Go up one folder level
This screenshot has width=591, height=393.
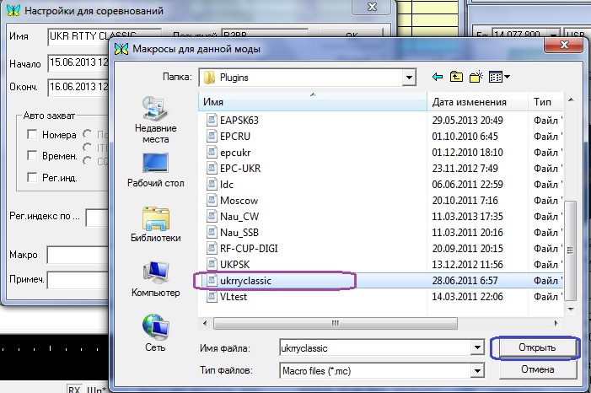[x=457, y=77]
